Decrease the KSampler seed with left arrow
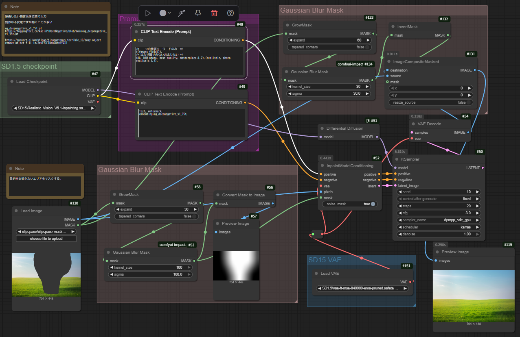This screenshot has height=337, width=520. pyautogui.click(x=400, y=192)
